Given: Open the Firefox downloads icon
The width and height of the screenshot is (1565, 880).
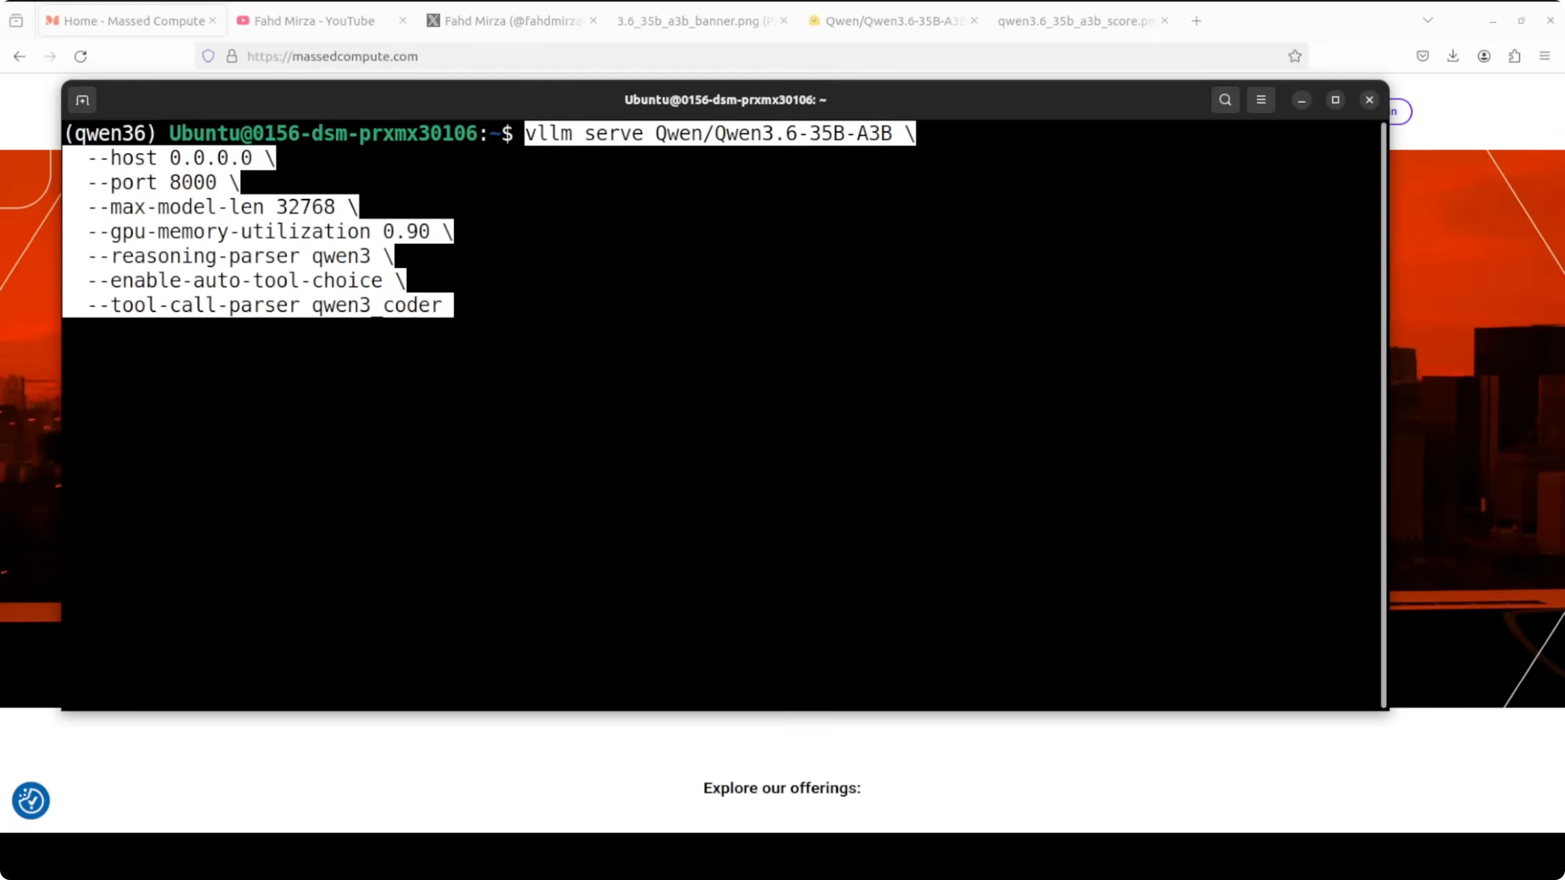Looking at the screenshot, I should (x=1453, y=56).
